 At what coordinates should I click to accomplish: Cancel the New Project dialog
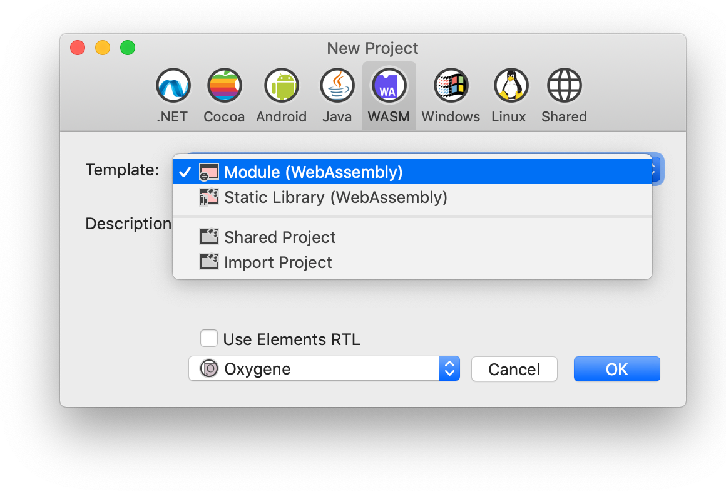pos(514,369)
